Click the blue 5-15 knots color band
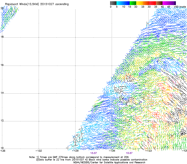 click(123, 3)
